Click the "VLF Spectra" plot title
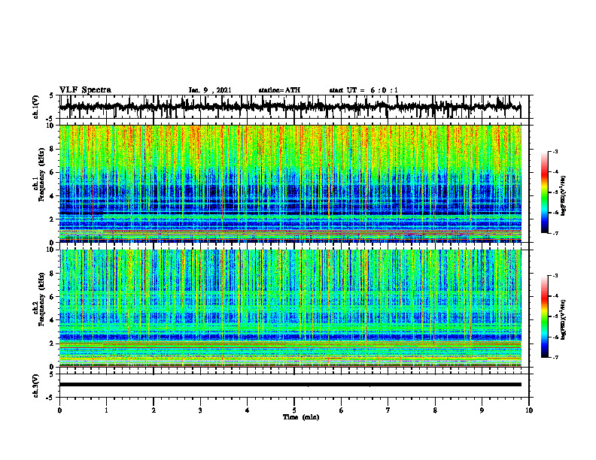The width and height of the screenshot is (596, 460). click(85, 90)
